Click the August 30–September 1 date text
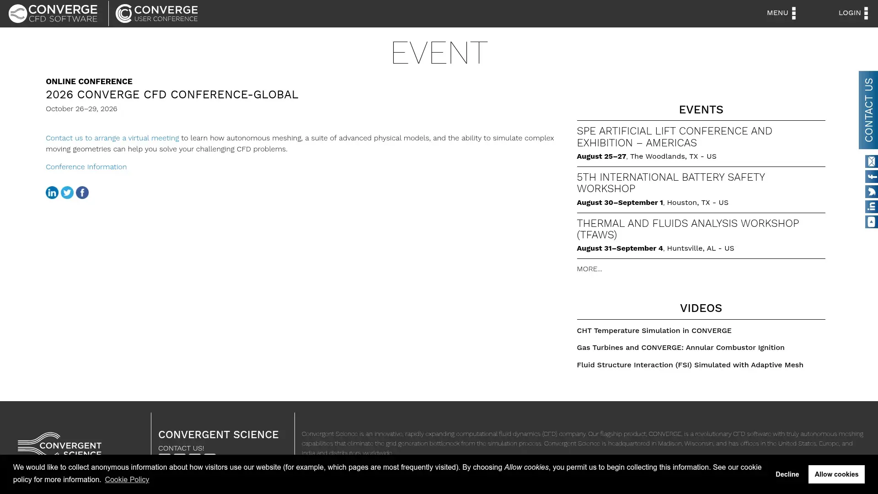The height and width of the screenshot is (494, 878). click(x=620, y=202)
